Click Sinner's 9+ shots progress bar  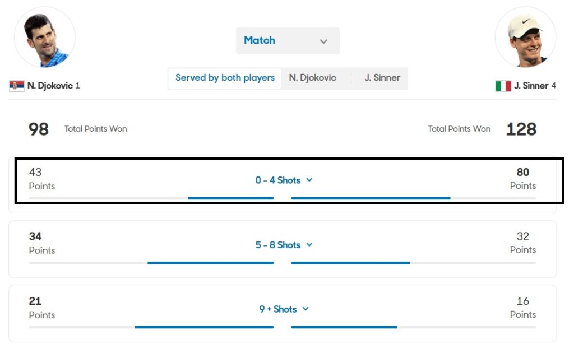point(344,327)
